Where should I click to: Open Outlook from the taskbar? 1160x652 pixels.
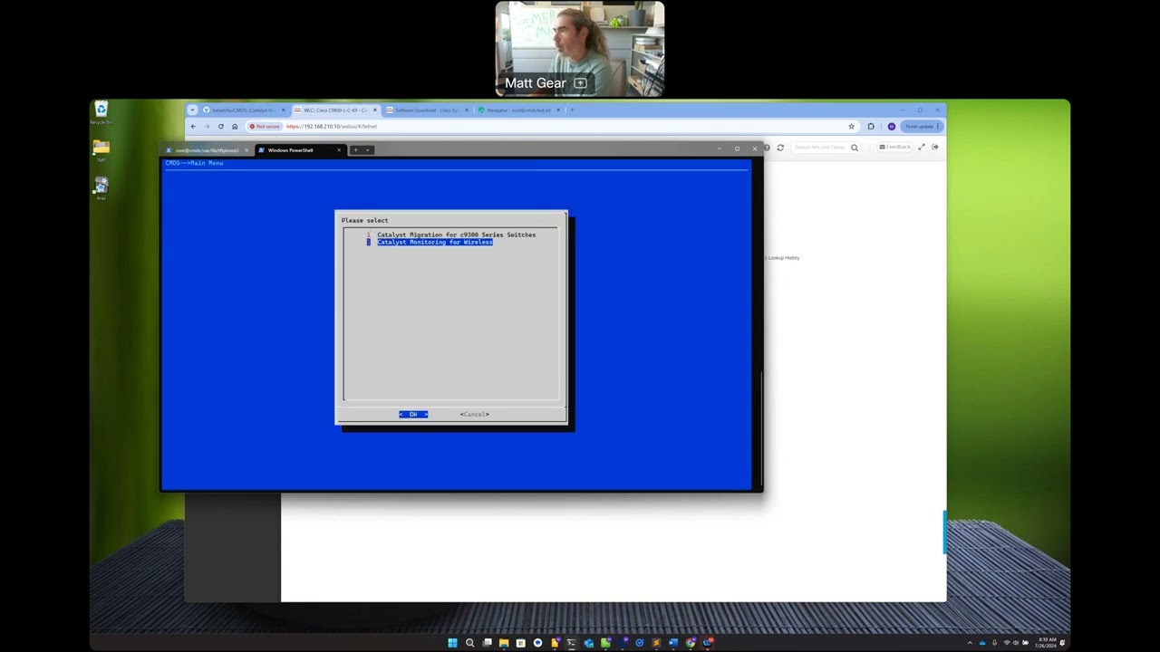tap(588, 643)
